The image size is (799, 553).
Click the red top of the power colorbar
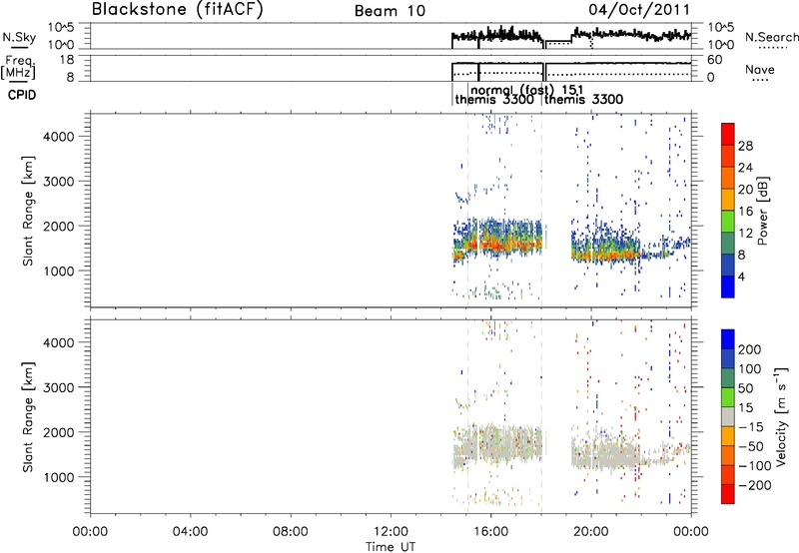click(x=728, y=134)
